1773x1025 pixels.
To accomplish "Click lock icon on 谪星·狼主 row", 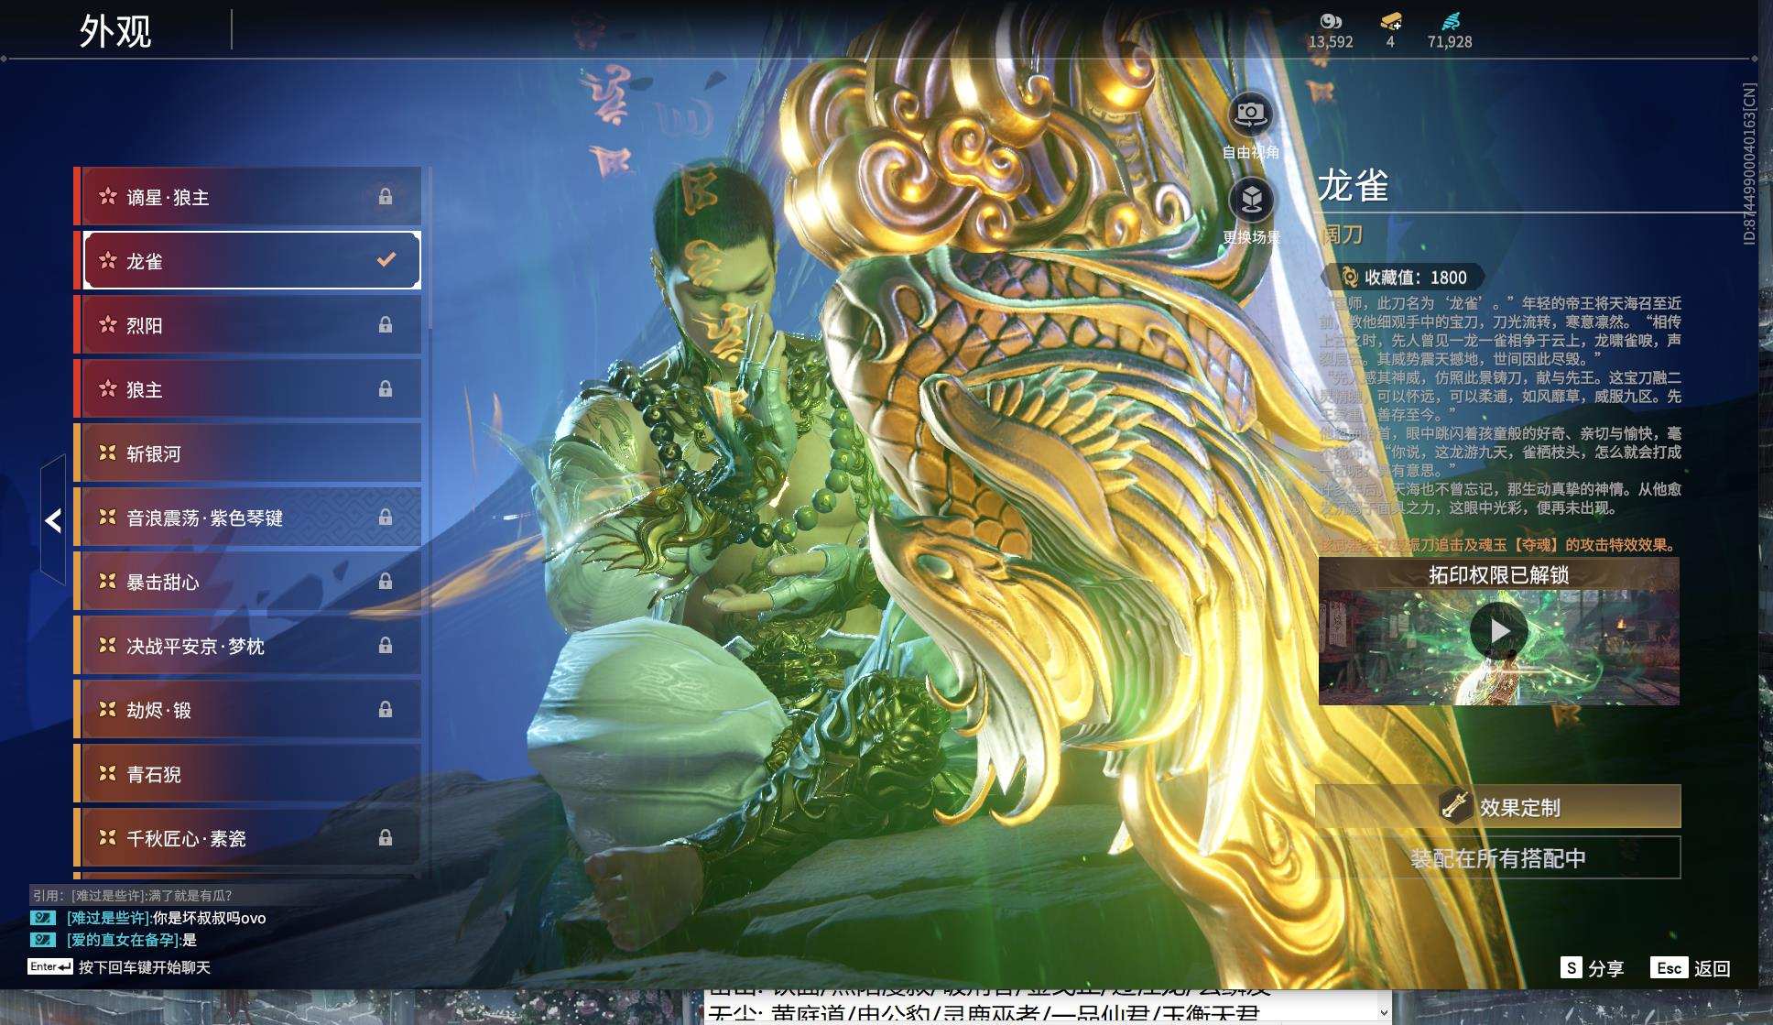I will [x=386, y=196].
